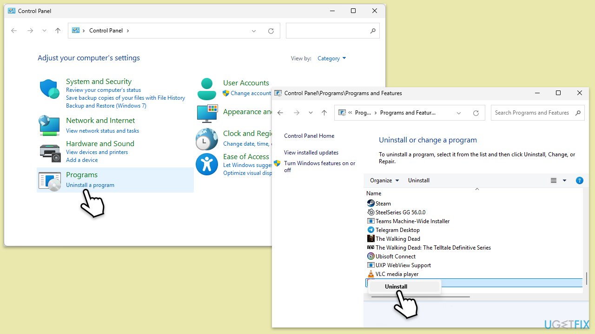Open Turn Windows features on or off
The image size is (595, 334).
click(319, 167)
